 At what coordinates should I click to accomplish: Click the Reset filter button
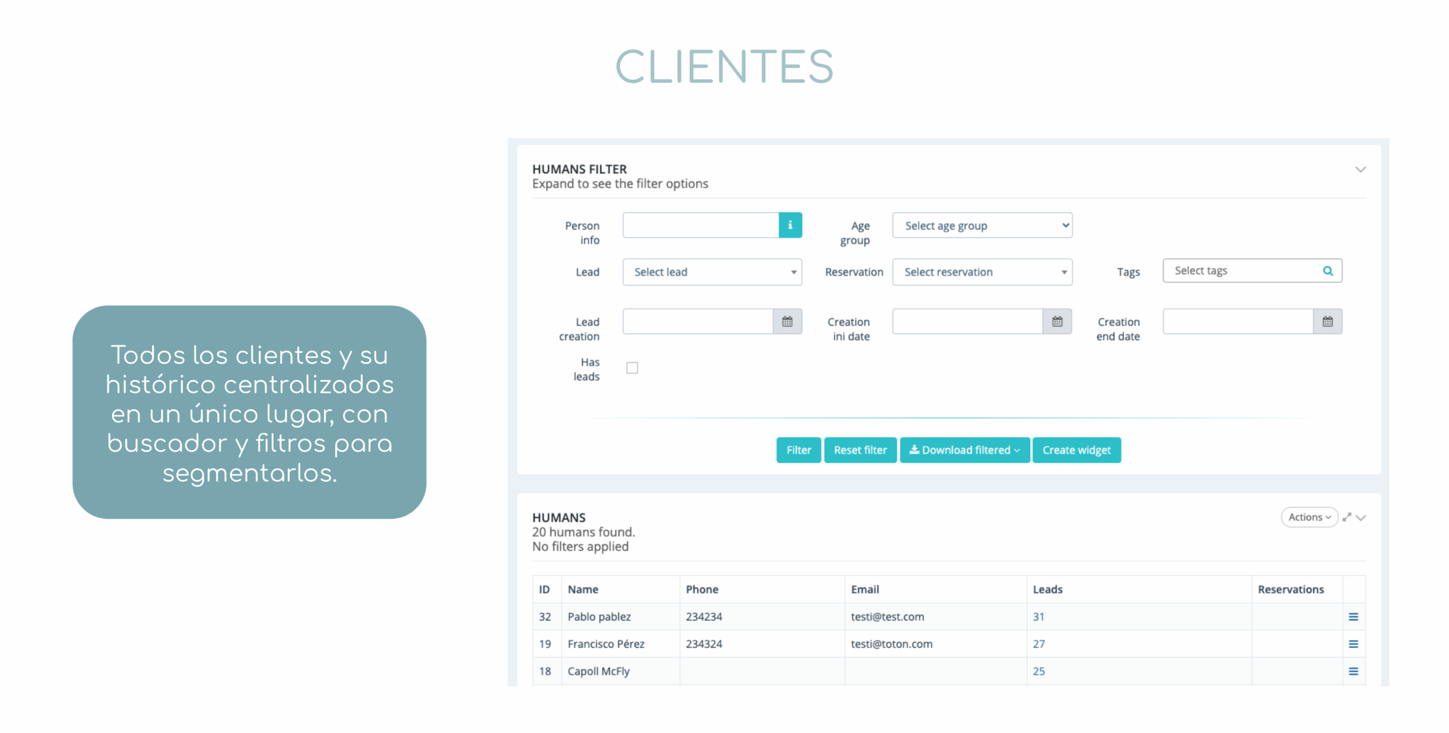click(x=860, y=450)
